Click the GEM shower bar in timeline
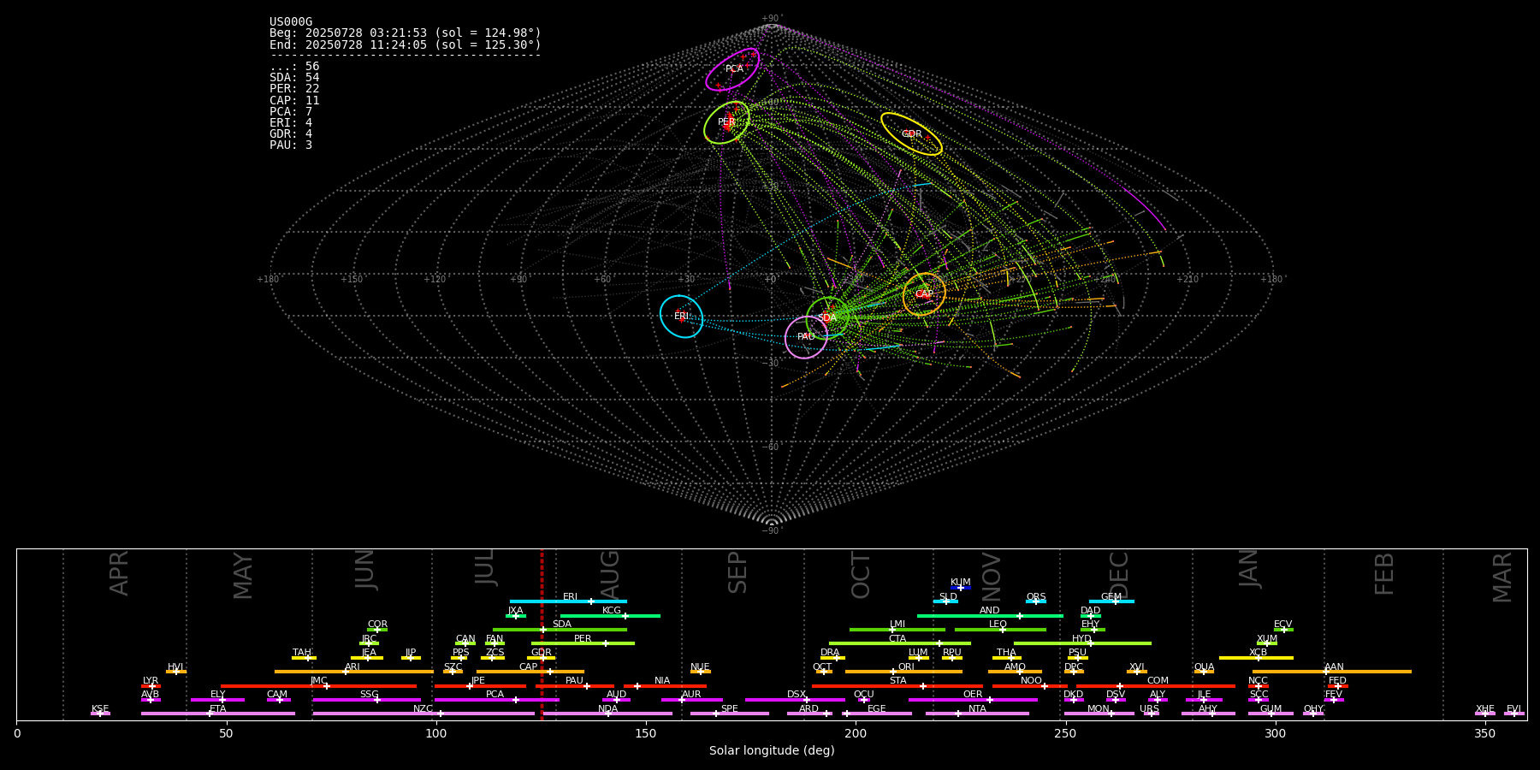This screenshot has width=1540, height=770. click(1111, 601)
